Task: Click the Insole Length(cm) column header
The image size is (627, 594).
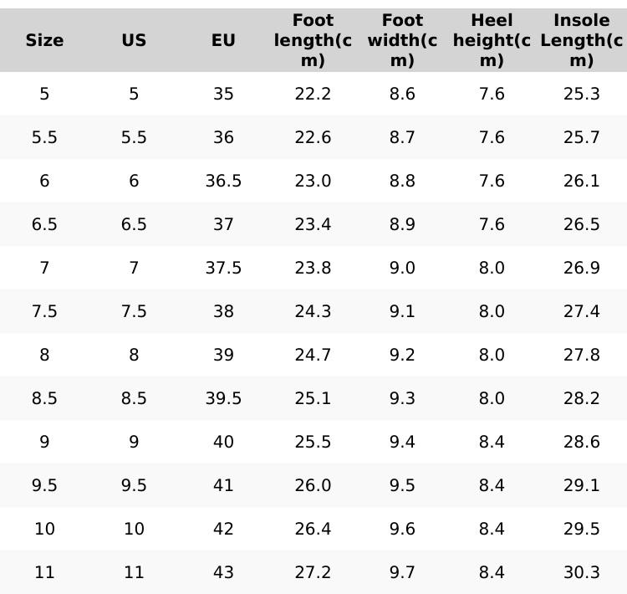Action: tap(581, 40)
